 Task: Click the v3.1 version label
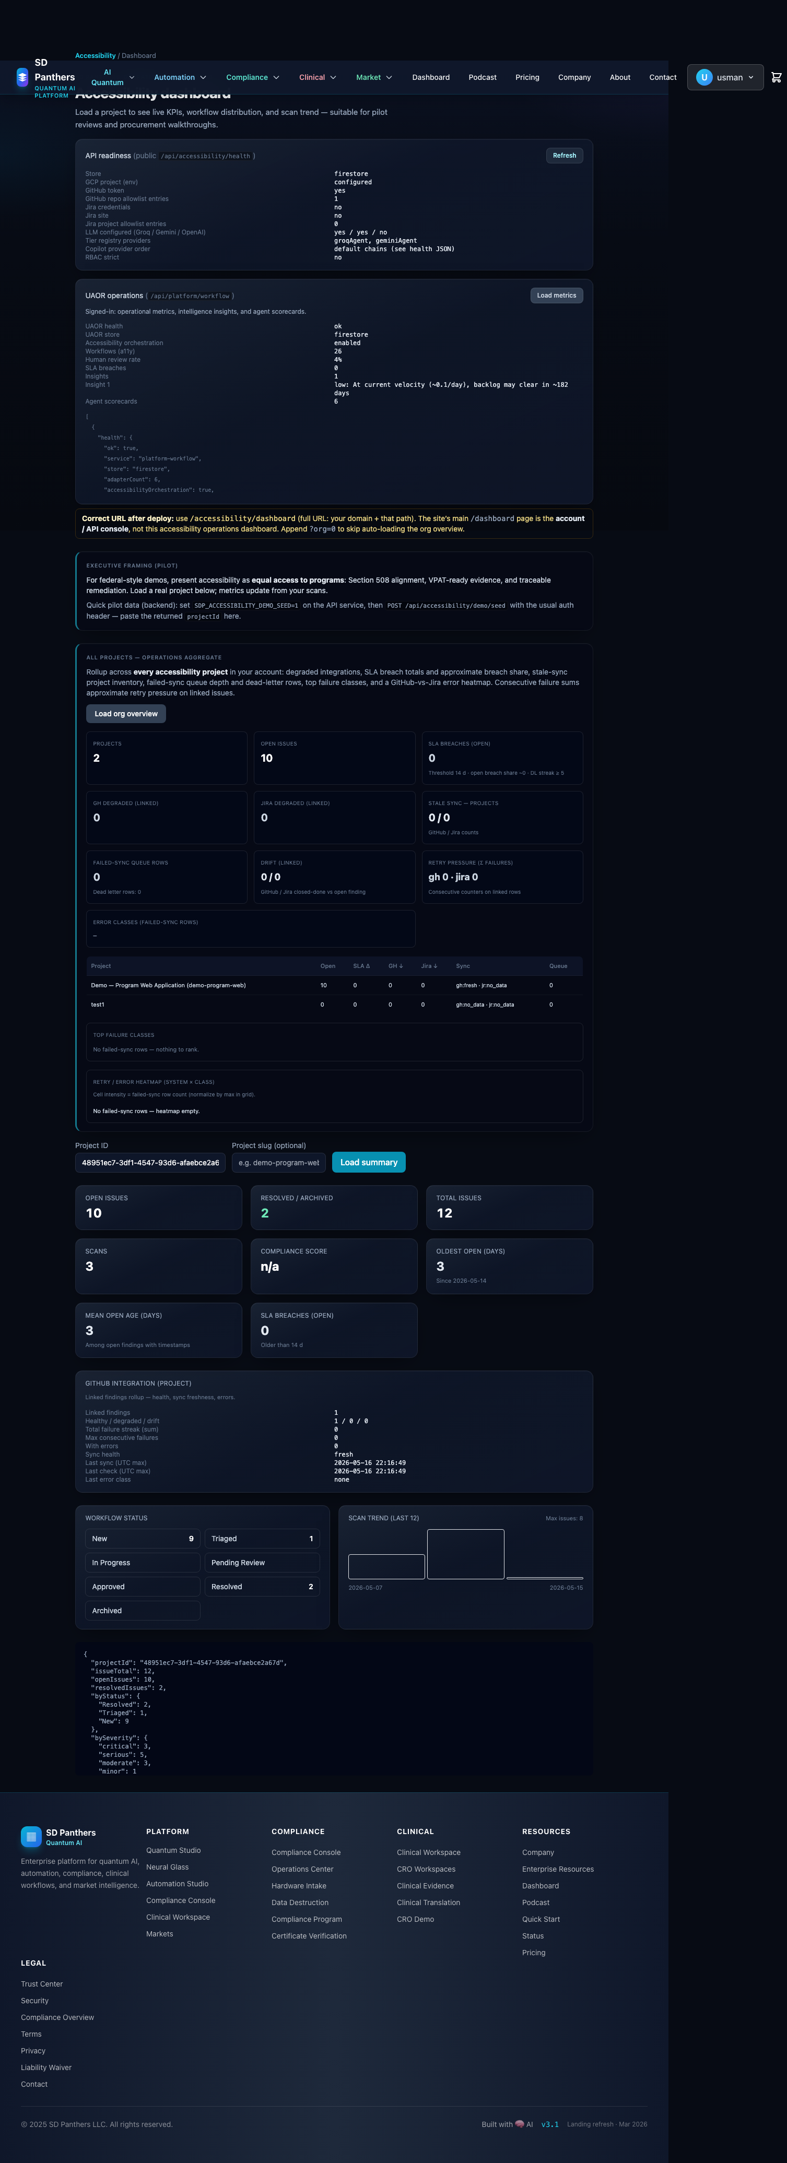[549, 2124]
